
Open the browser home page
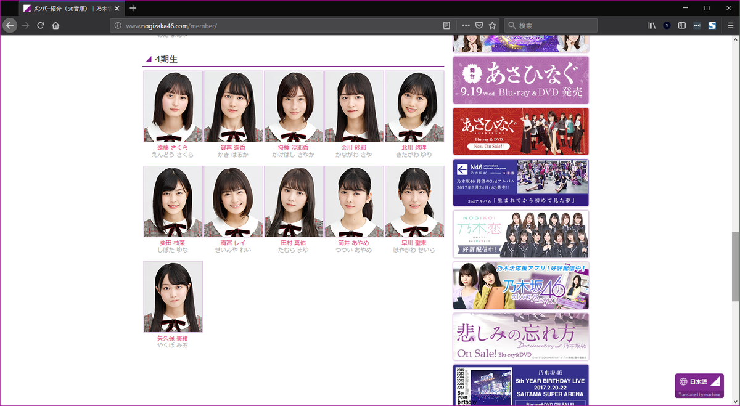[x=55, y=26]
